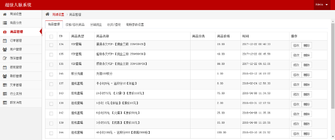The image size is (335, 140).
Task: Click the 商品名称 column header
Action: click(103, 36)
